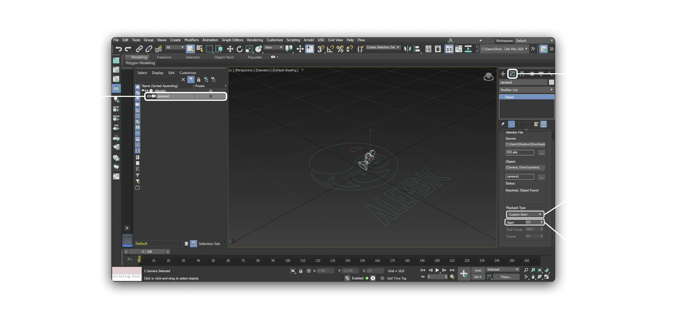
Task: Open the Hierarchy tab in the command panel
Action: [x=522, y=74]
